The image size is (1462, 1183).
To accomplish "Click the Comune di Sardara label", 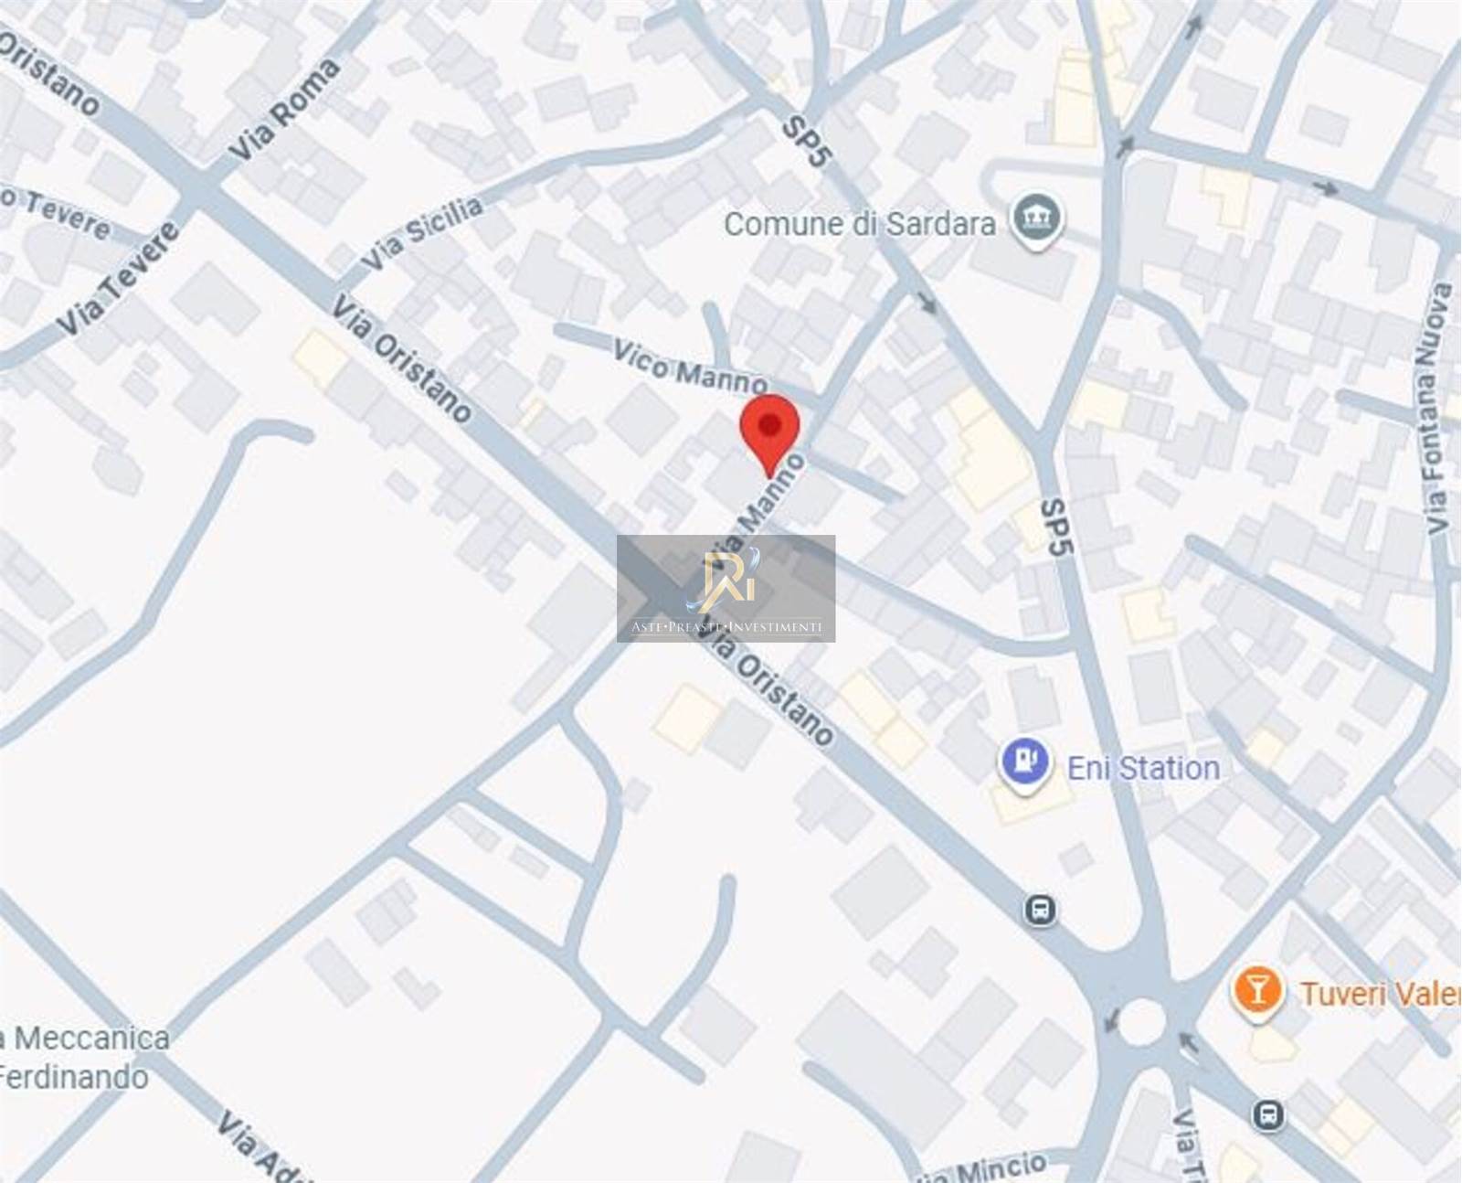I will tap(859, 224).
